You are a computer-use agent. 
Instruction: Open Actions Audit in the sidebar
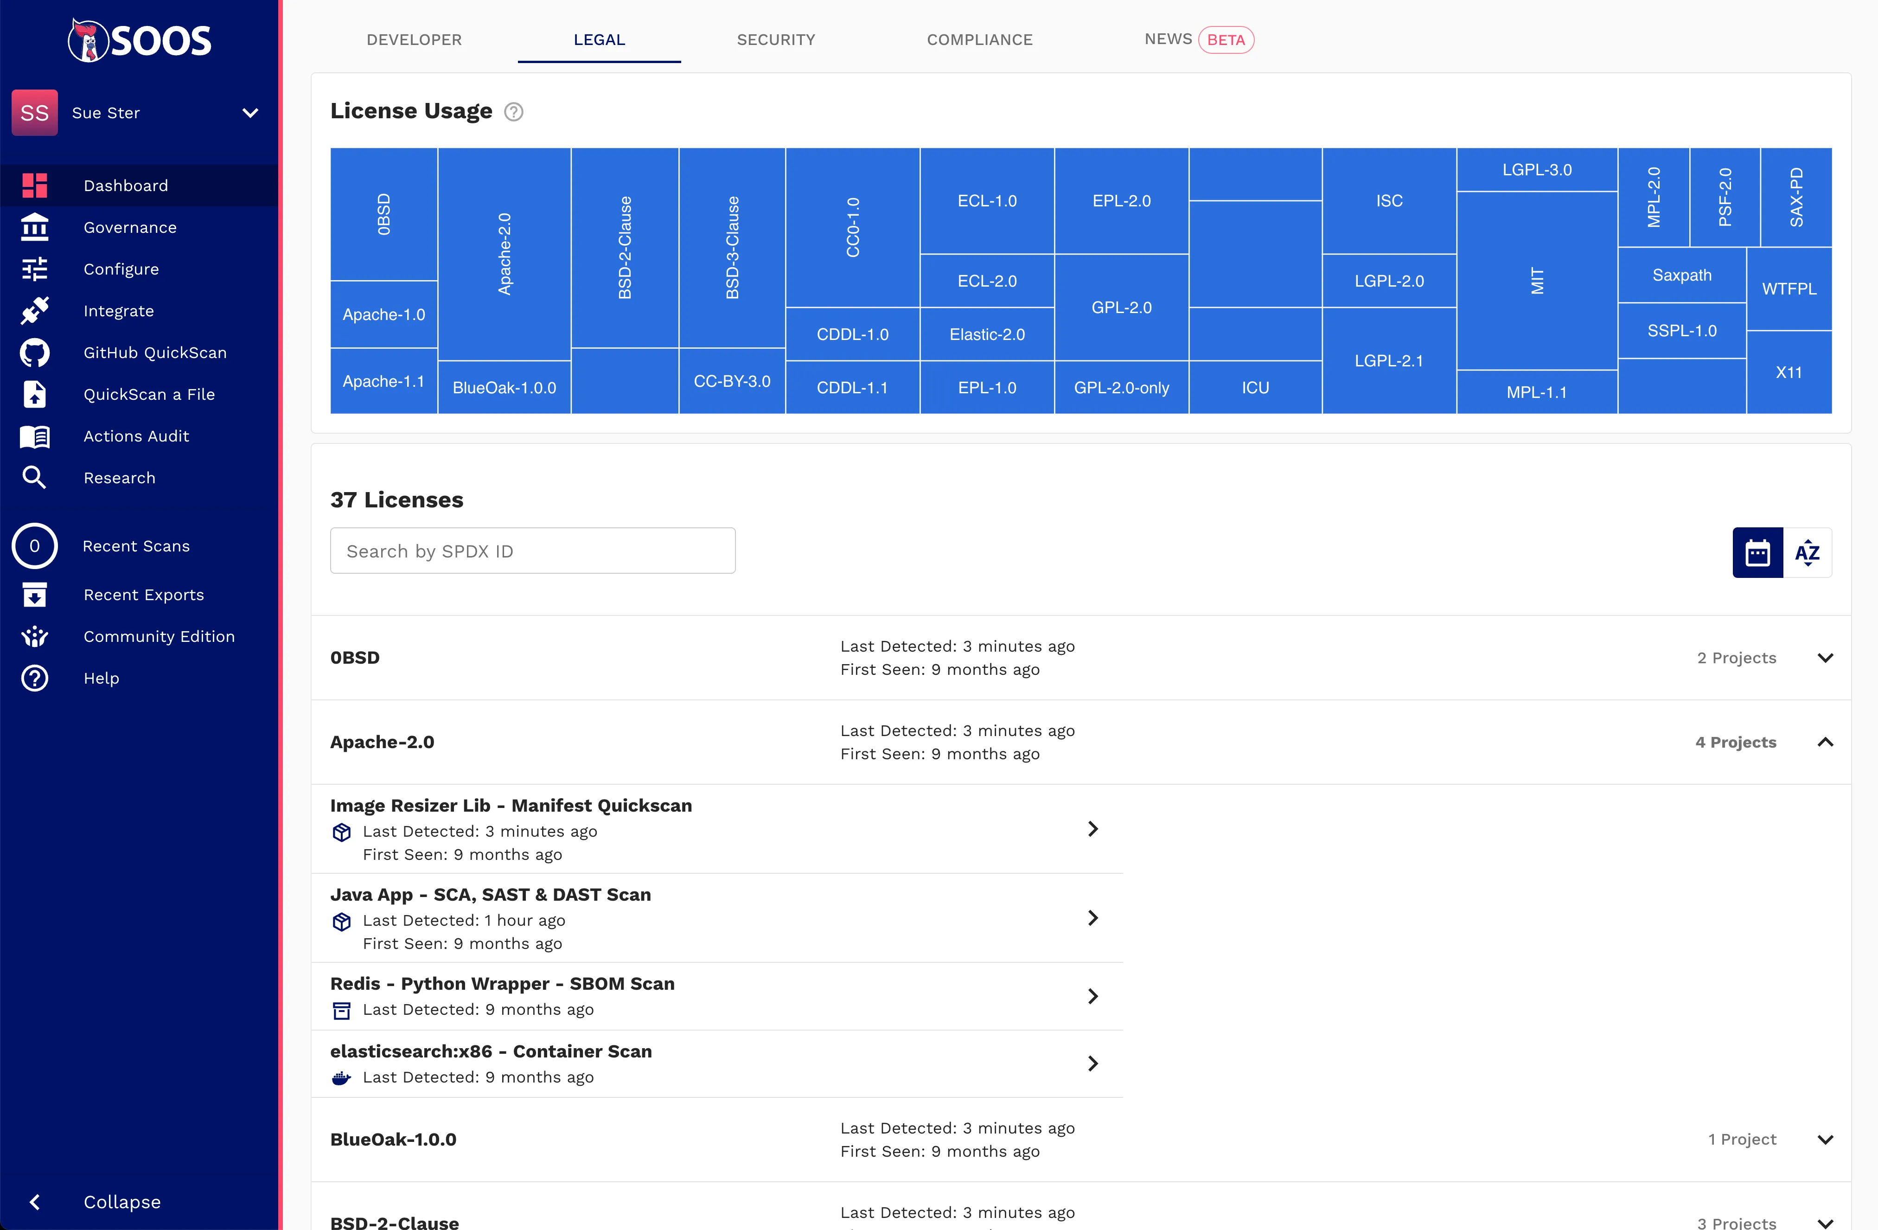[136, 436]
